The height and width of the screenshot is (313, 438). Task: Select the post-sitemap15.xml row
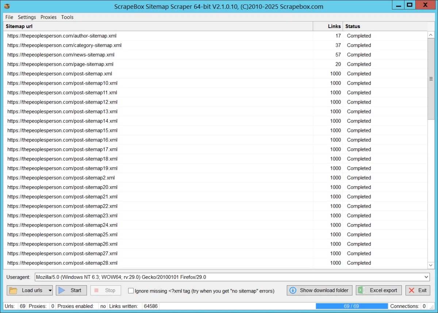point(215,130)
